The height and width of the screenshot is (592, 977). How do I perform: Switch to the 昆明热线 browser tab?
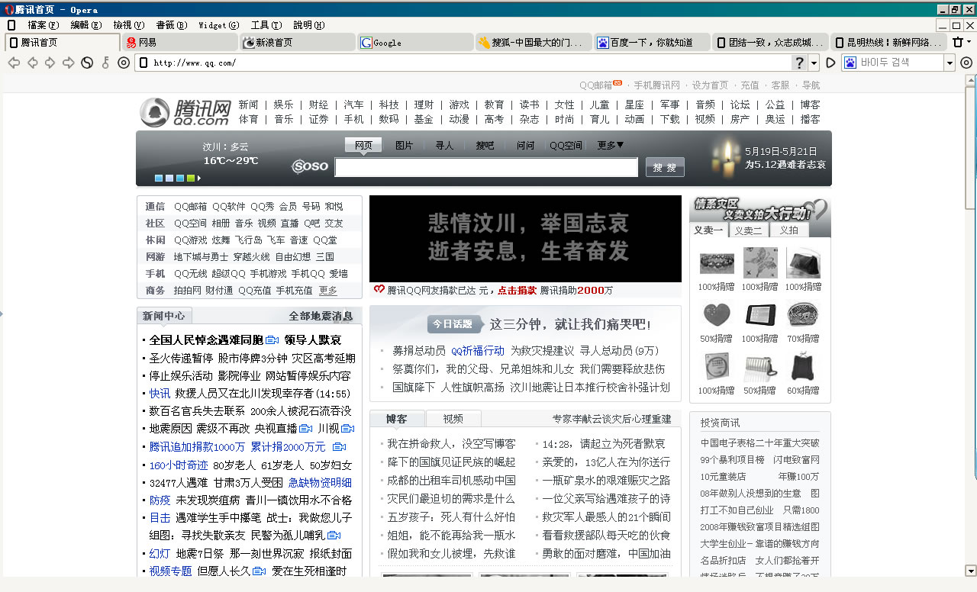coord(887,43)
